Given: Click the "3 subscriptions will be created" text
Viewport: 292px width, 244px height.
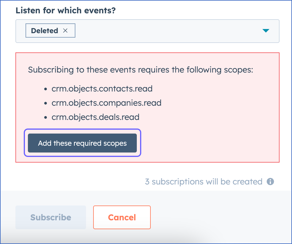Looking at the screenshot, I should point(203,182).
